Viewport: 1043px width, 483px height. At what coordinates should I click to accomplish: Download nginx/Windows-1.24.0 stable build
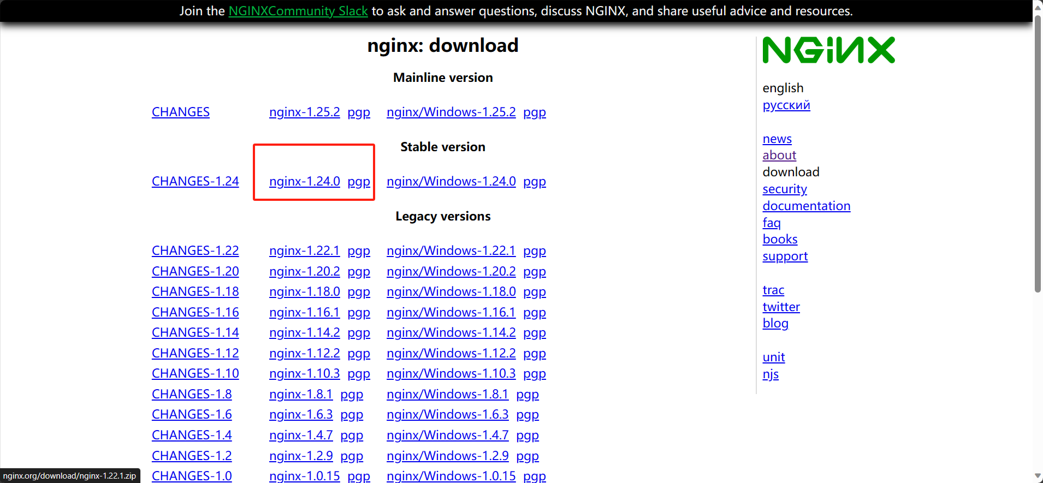point(451,181)
